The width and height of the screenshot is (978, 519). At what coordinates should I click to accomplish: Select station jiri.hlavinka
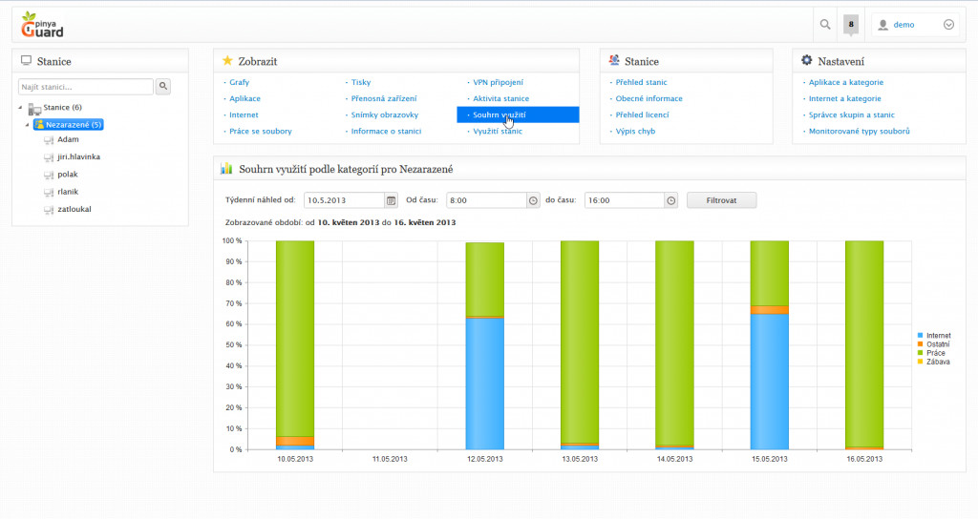tap(78, 157)
